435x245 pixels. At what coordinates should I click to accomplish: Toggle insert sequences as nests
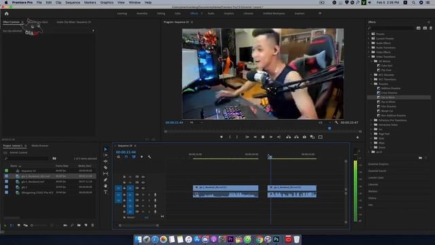pos(118,157)
